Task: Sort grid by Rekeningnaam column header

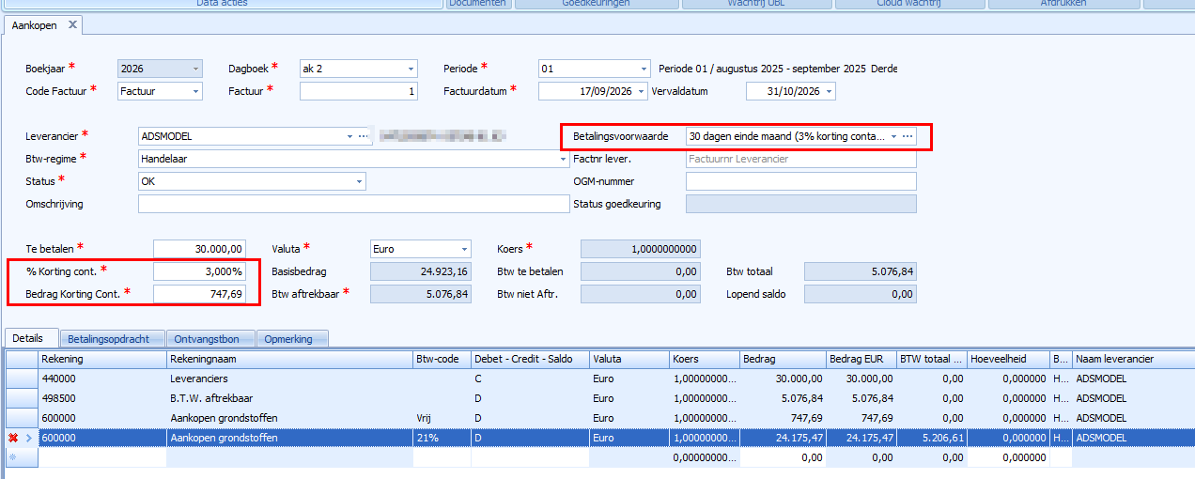Action: pos(289,360)
